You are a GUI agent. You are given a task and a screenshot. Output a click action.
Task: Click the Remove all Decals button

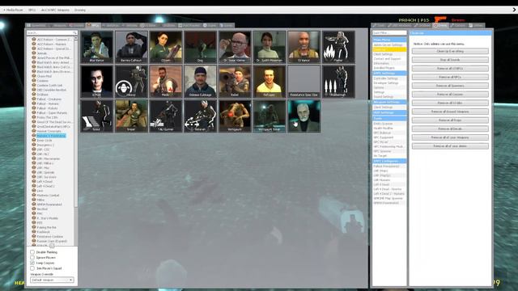[450, 129]
